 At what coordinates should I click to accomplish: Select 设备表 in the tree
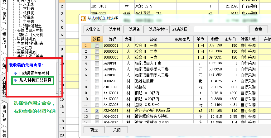28,17
